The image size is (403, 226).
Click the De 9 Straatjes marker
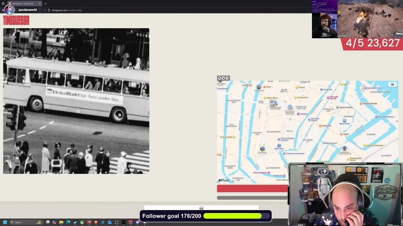(x=235, y=137)
